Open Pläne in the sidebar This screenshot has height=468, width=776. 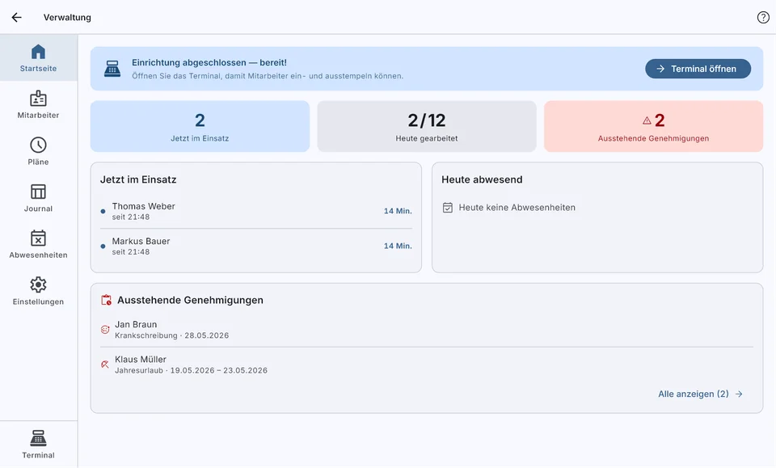tap(38, 151)
